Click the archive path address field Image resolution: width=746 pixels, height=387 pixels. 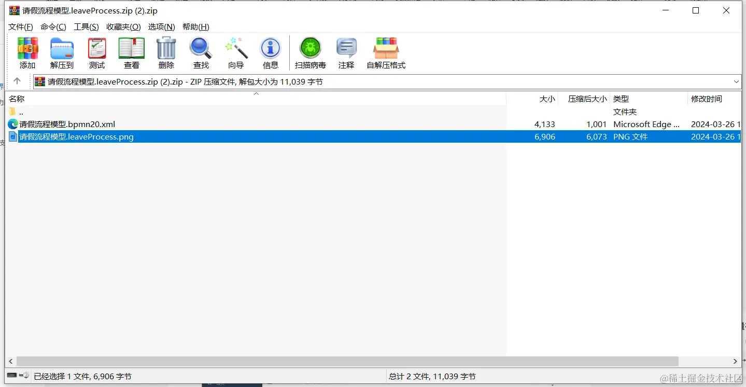(387, 81)
